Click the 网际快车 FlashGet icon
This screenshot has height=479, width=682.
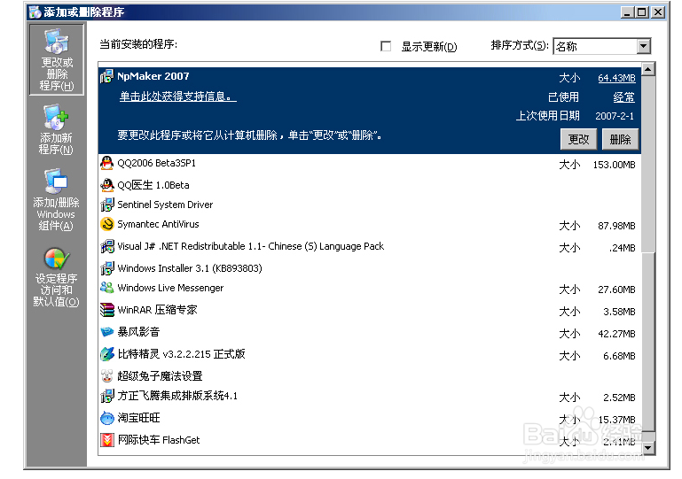[x=107, y=440]
